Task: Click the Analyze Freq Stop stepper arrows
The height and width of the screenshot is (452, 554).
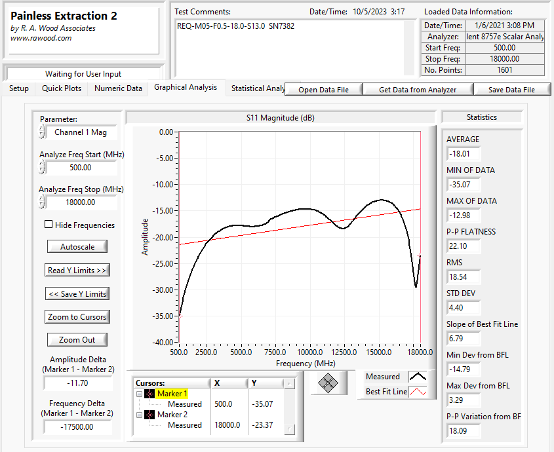Action: [42, 202]
